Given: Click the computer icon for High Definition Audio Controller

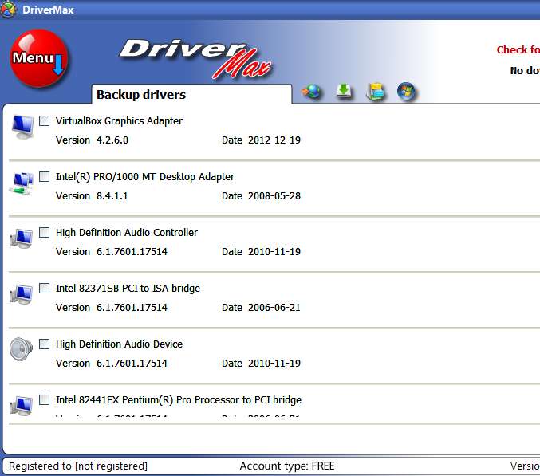Looking at the screenshot, I should click(x=22, y=238).
